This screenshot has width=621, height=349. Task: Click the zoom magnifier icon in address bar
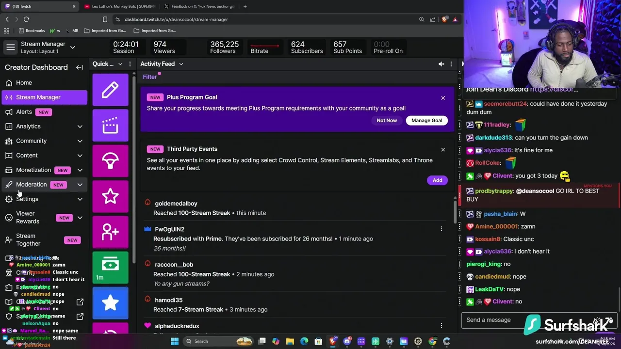point(422,19)
